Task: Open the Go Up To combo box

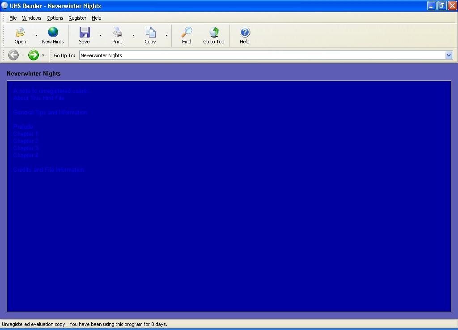Action: (x=449, y=55)
